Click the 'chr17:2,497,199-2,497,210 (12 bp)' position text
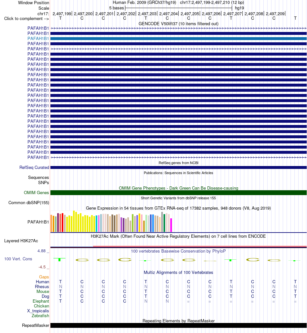Screen dimensions: 307x333 pyautogui.click(x=212, y=3)
